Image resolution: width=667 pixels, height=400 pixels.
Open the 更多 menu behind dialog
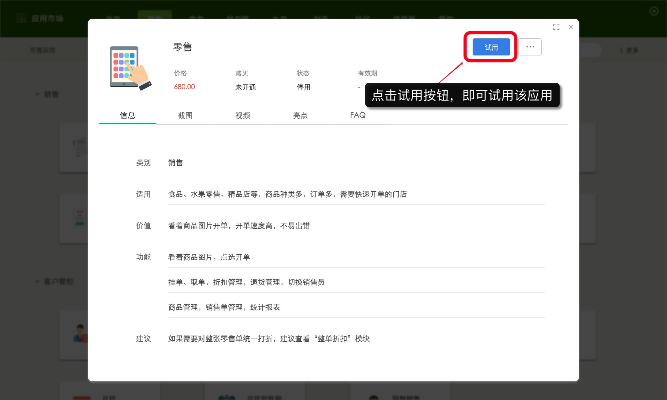pos(629,50)
